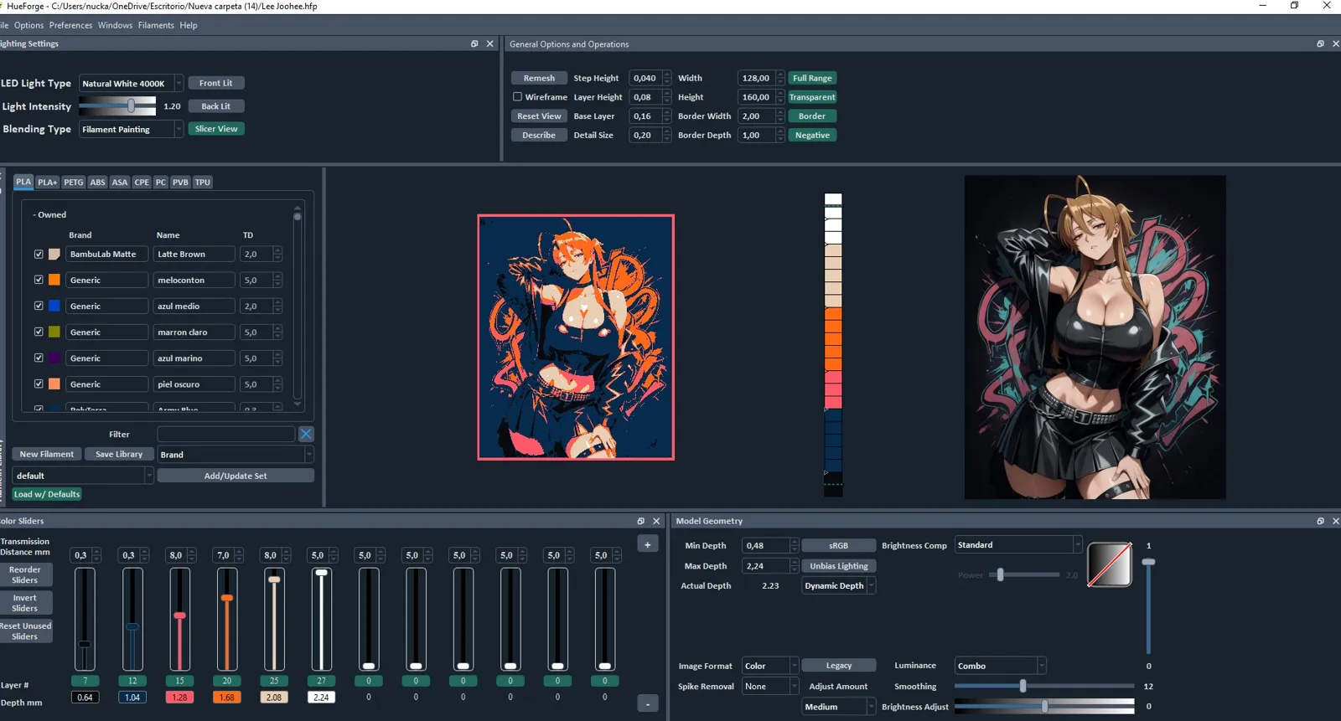Image resolution: width=1341 pixels, height=721 pixels.
Task: Open the azul marino color swatch
Action: tap(54, 358)
